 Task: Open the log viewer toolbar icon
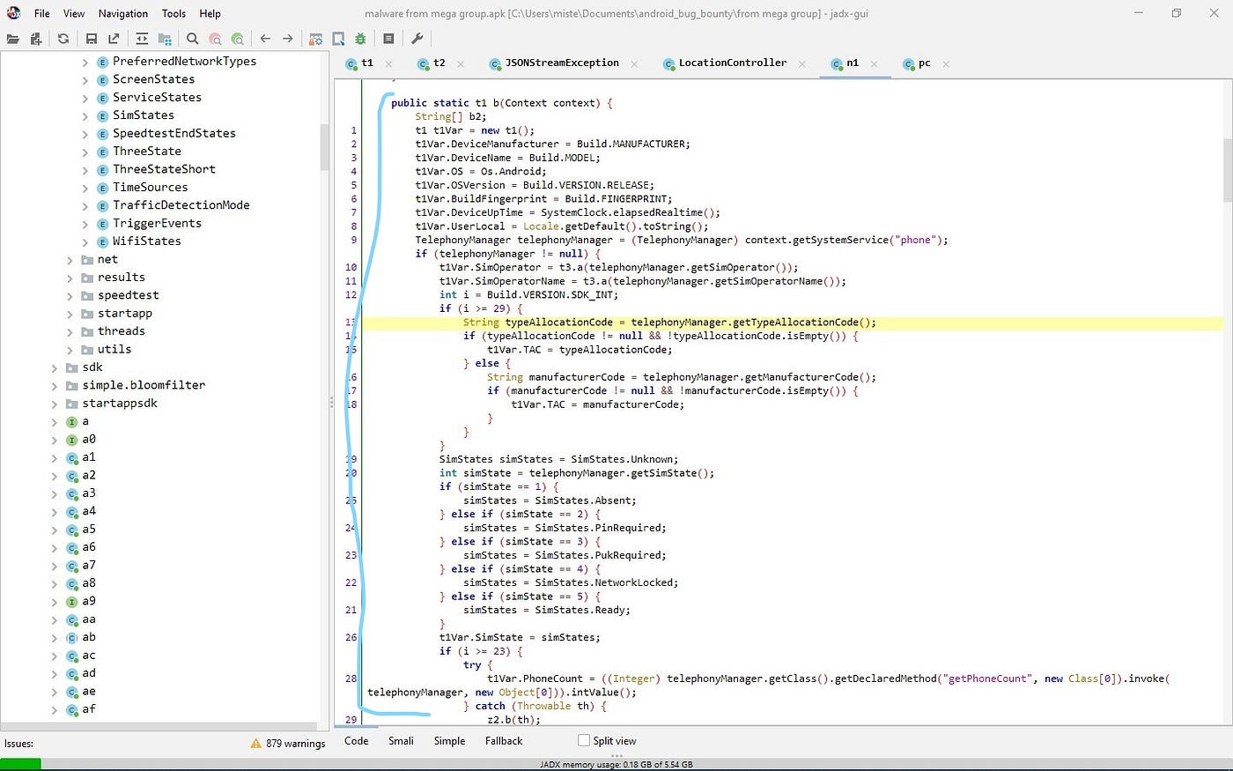pos(388,39)
